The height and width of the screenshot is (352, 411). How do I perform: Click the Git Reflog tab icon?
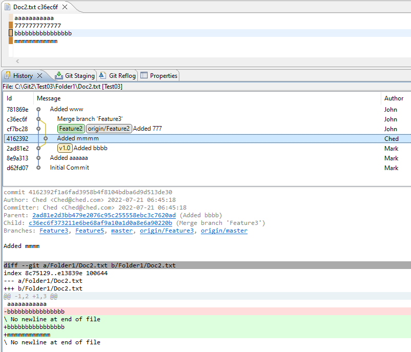[102, 76]
